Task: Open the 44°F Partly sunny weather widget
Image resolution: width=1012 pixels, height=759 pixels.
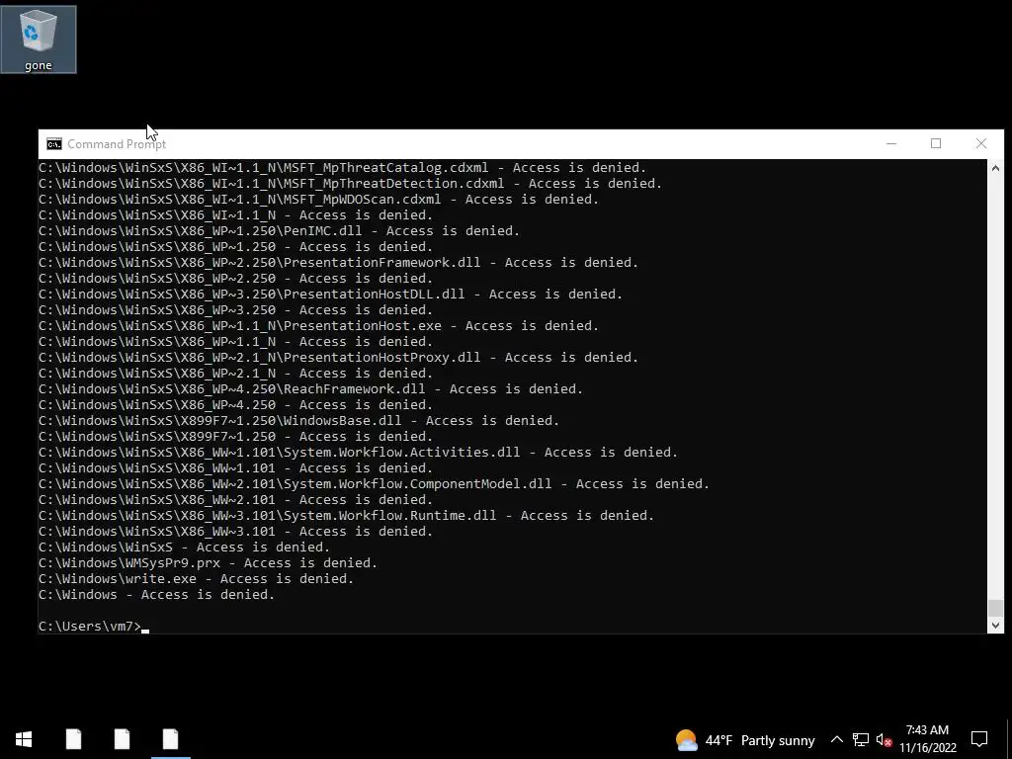Action: tap(745, 739)
